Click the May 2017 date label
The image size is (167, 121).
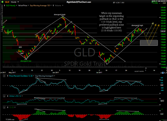click(x=12, y=73)
